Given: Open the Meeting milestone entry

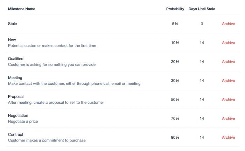Looking at the screenshot, I should [x=15, y=78].
